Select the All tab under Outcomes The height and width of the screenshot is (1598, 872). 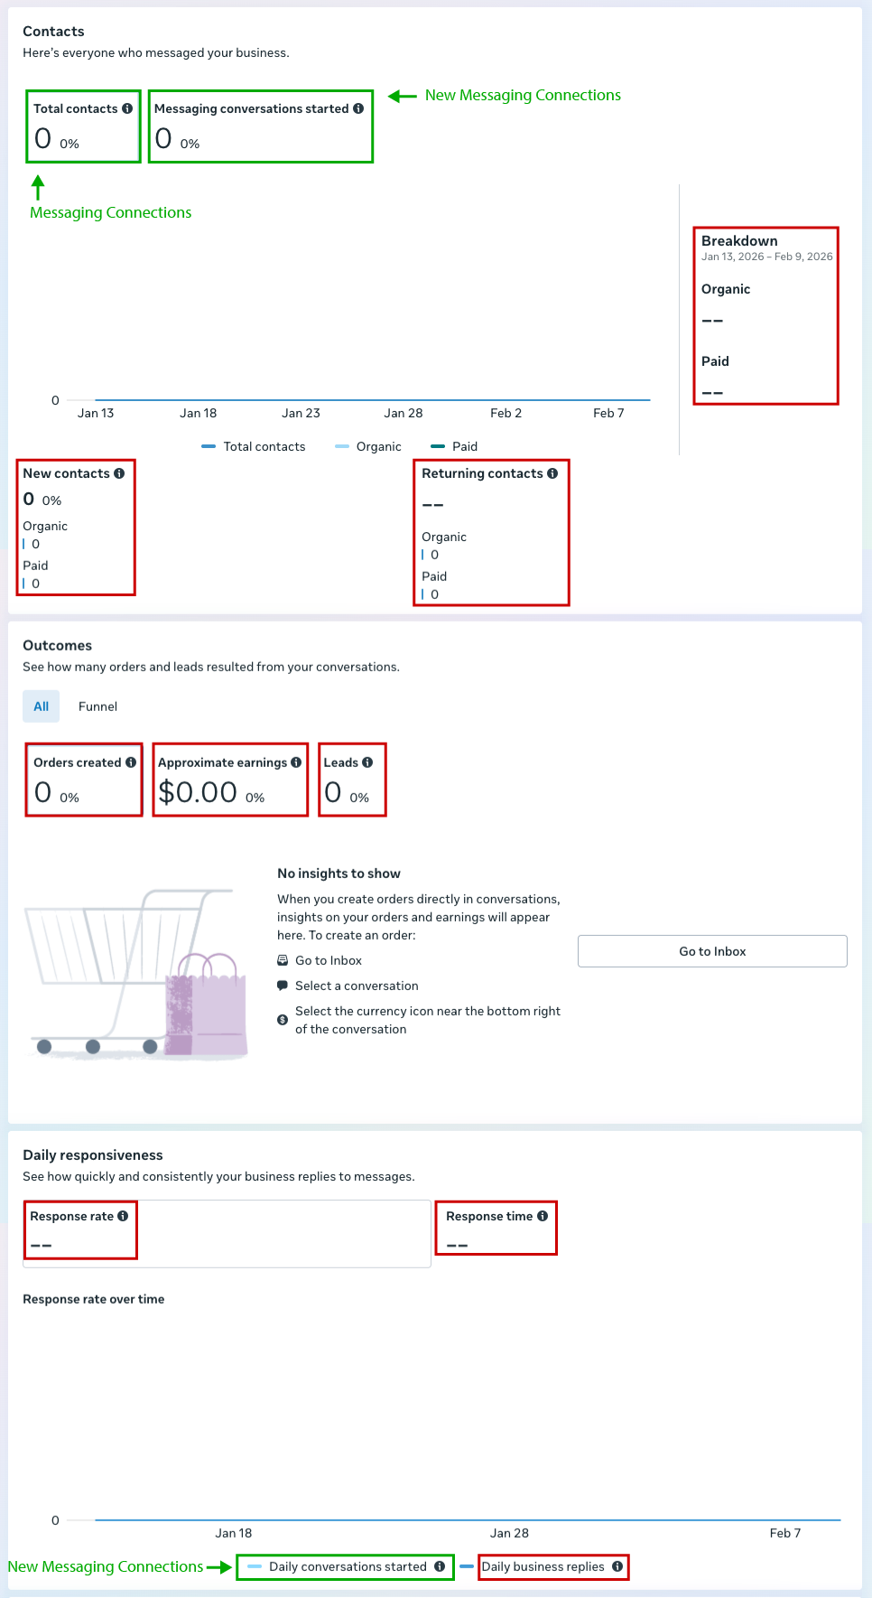(x=42, y=706)
